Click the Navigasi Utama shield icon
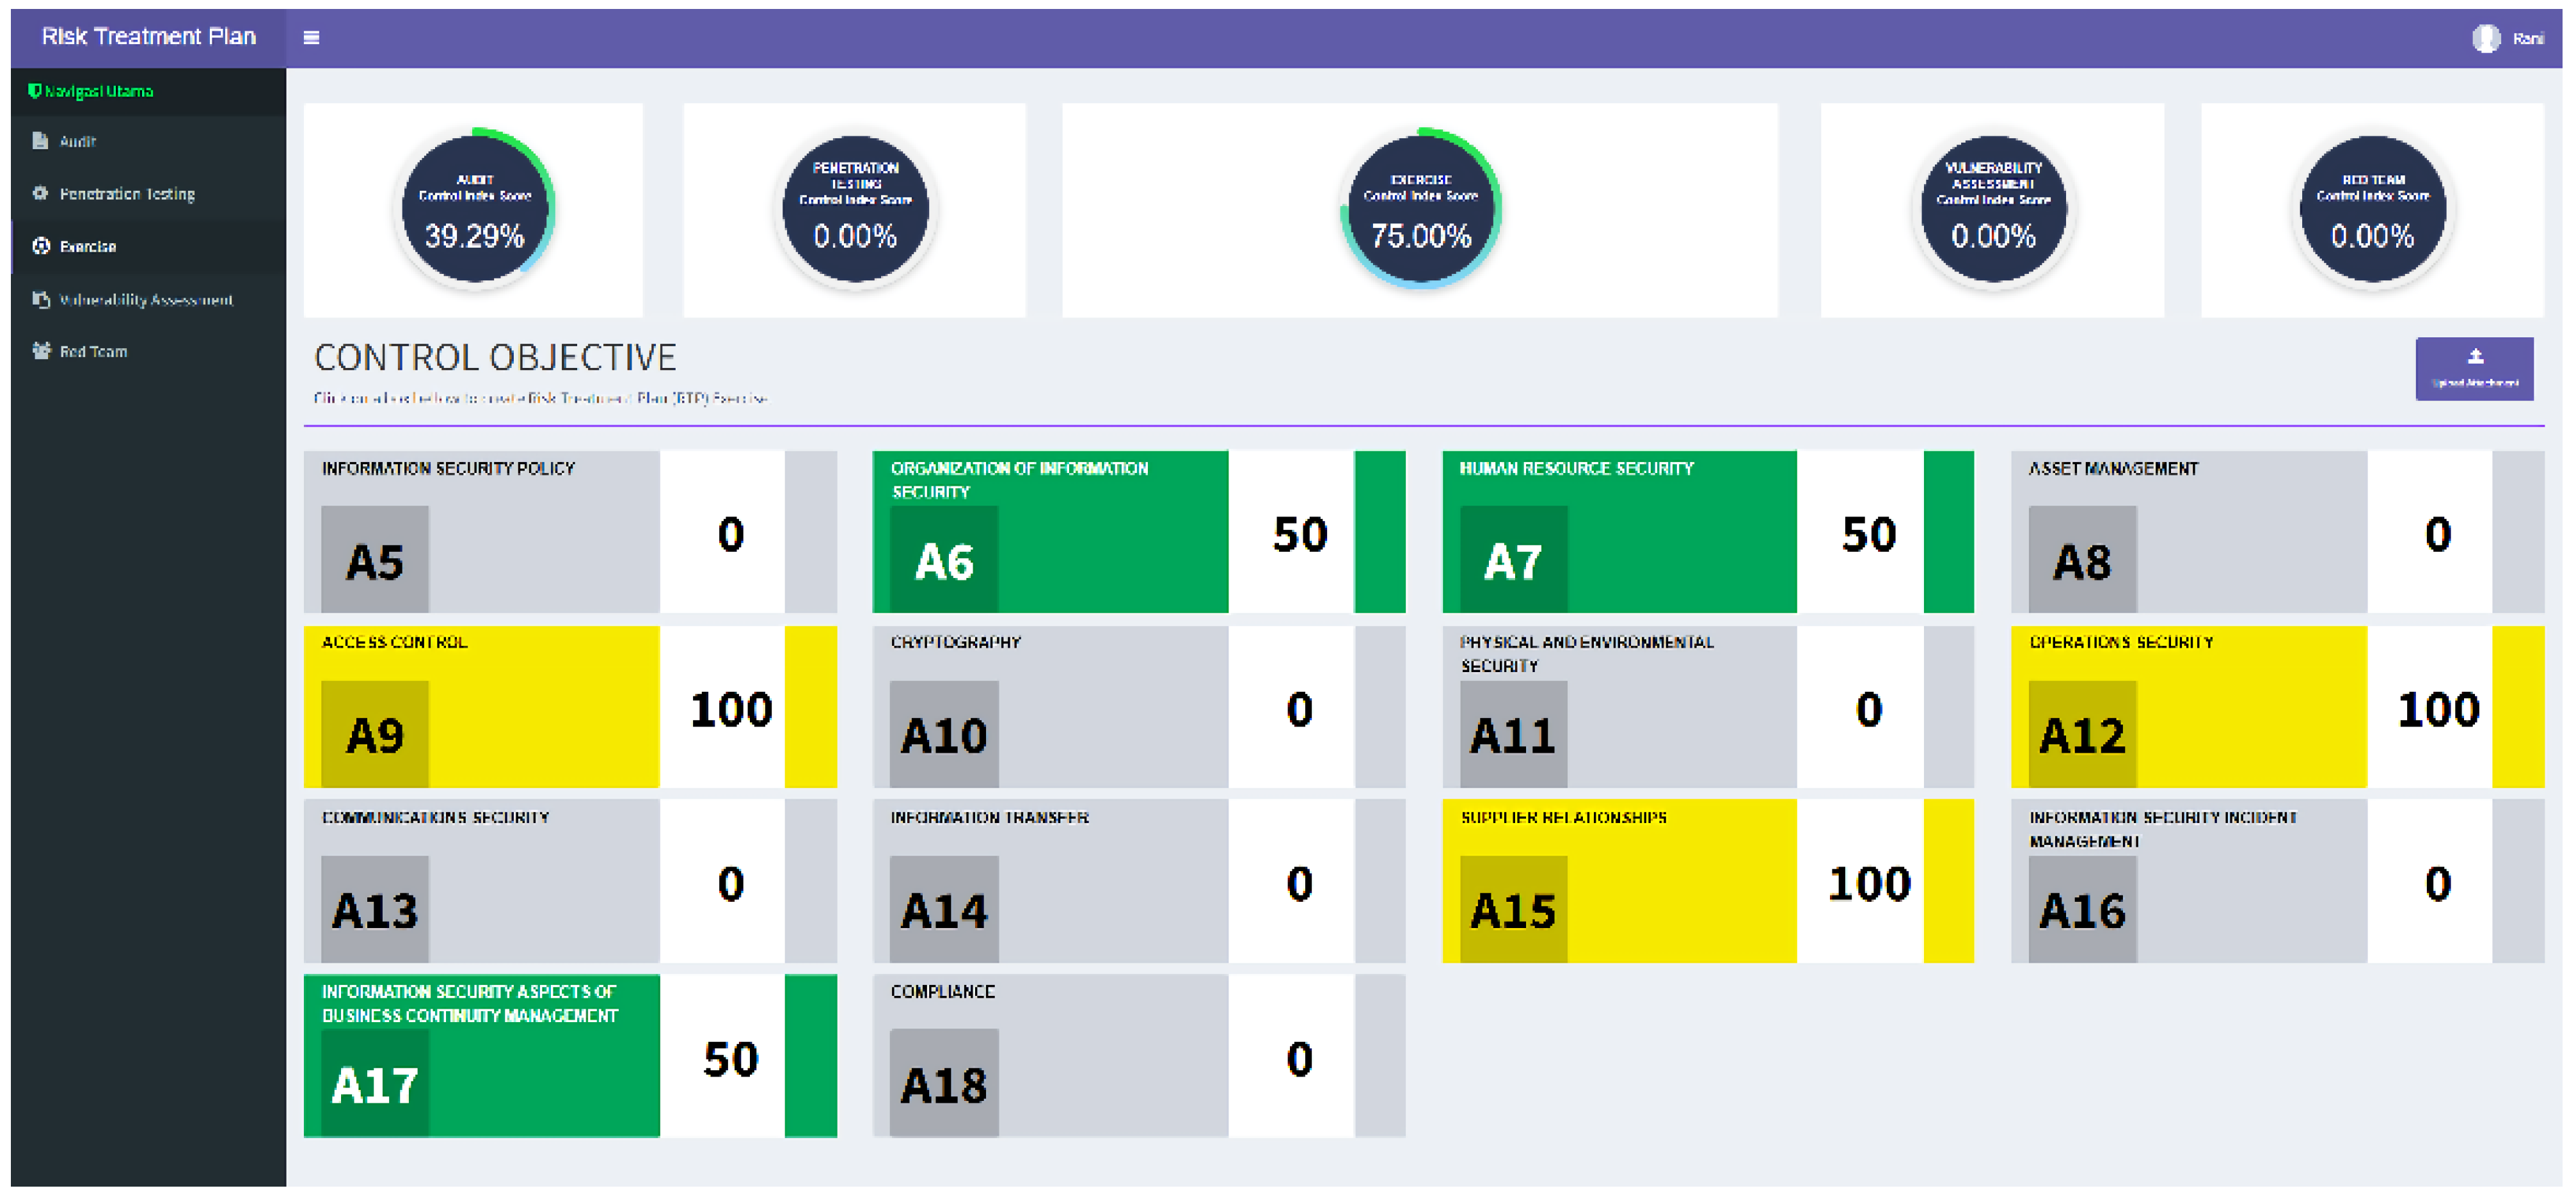Image resolution: width=2576 pixels, height=1202 pixels. 34,91
